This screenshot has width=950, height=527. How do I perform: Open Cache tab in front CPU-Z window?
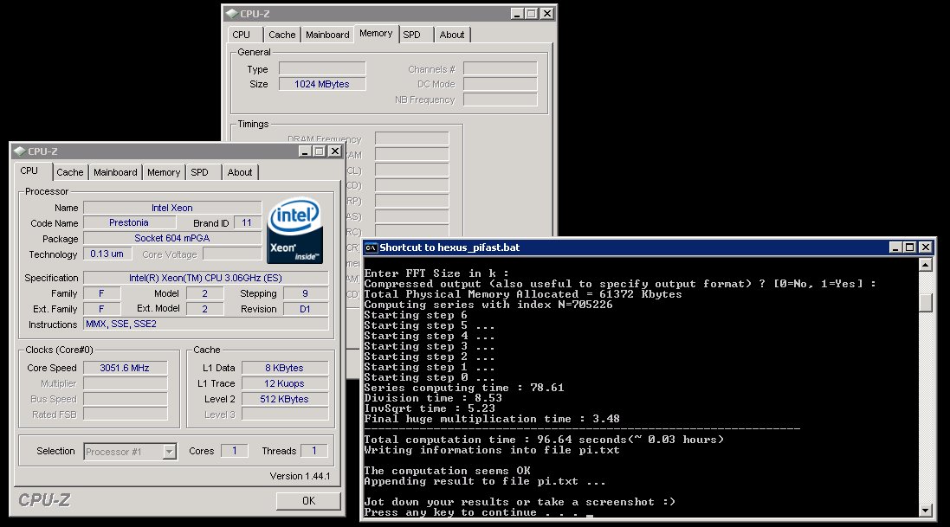tap(69, 173)
